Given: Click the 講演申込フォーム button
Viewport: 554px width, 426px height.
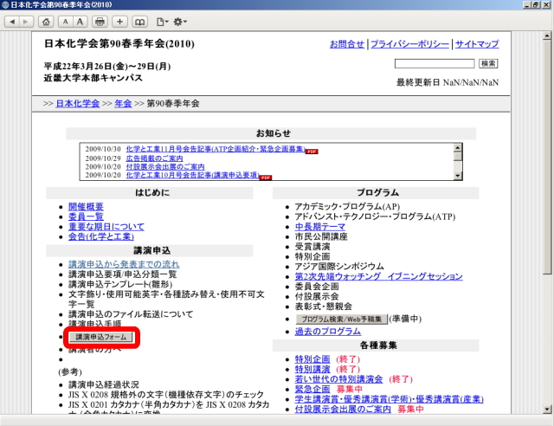Looking at the screenshot, I should [x=101, y=337].
